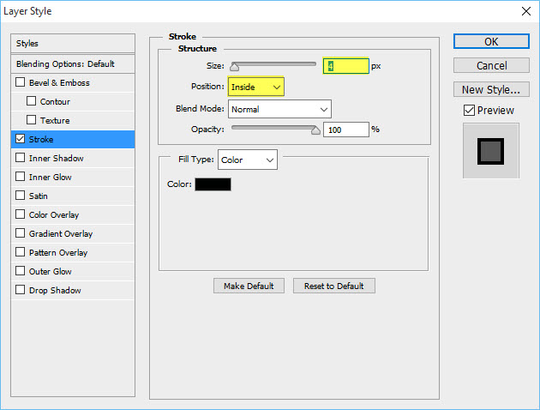Click the stroke Size input field
This screenshot has width=540, height=410.
[x=345, y=66]
